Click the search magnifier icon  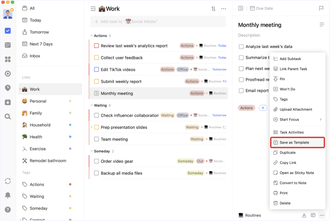(x=8, y=116)
